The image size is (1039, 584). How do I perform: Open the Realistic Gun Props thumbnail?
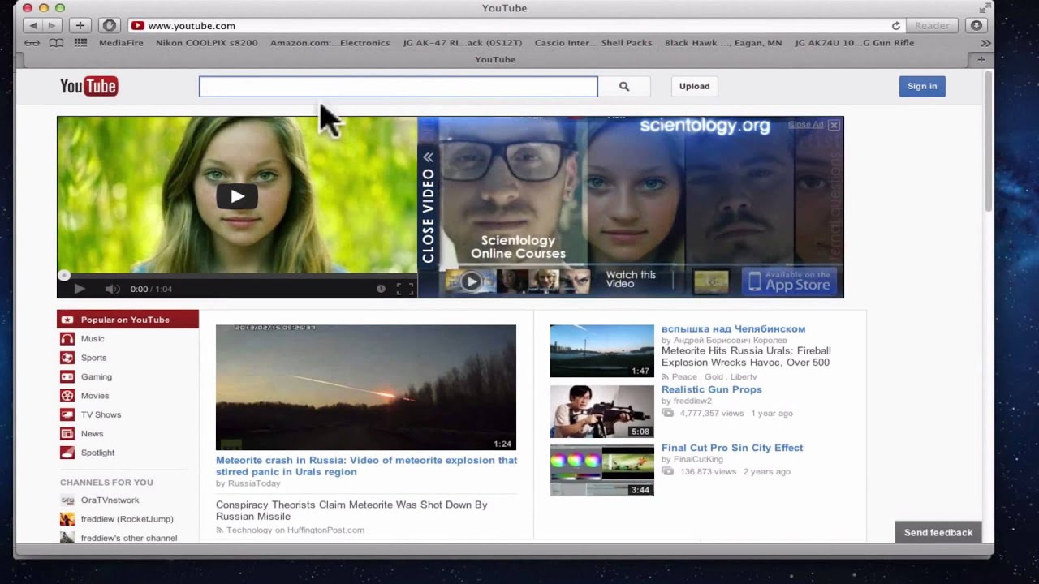[602, 410]
